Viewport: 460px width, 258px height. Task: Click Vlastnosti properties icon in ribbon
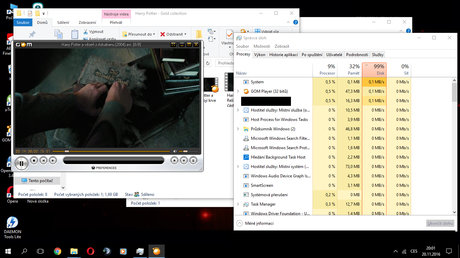(x=229, y=34)
